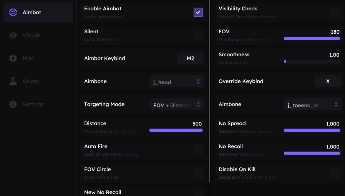Click the Colors flask icon
Viewport: 345px width, 196px height.
coord(13,81)
